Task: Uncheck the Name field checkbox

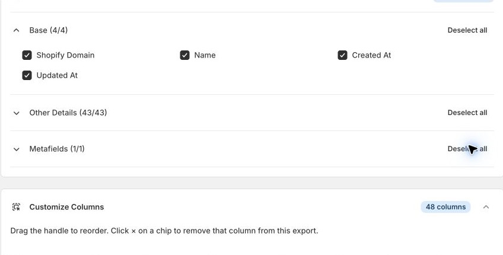Action: click(x=185, y=55)
